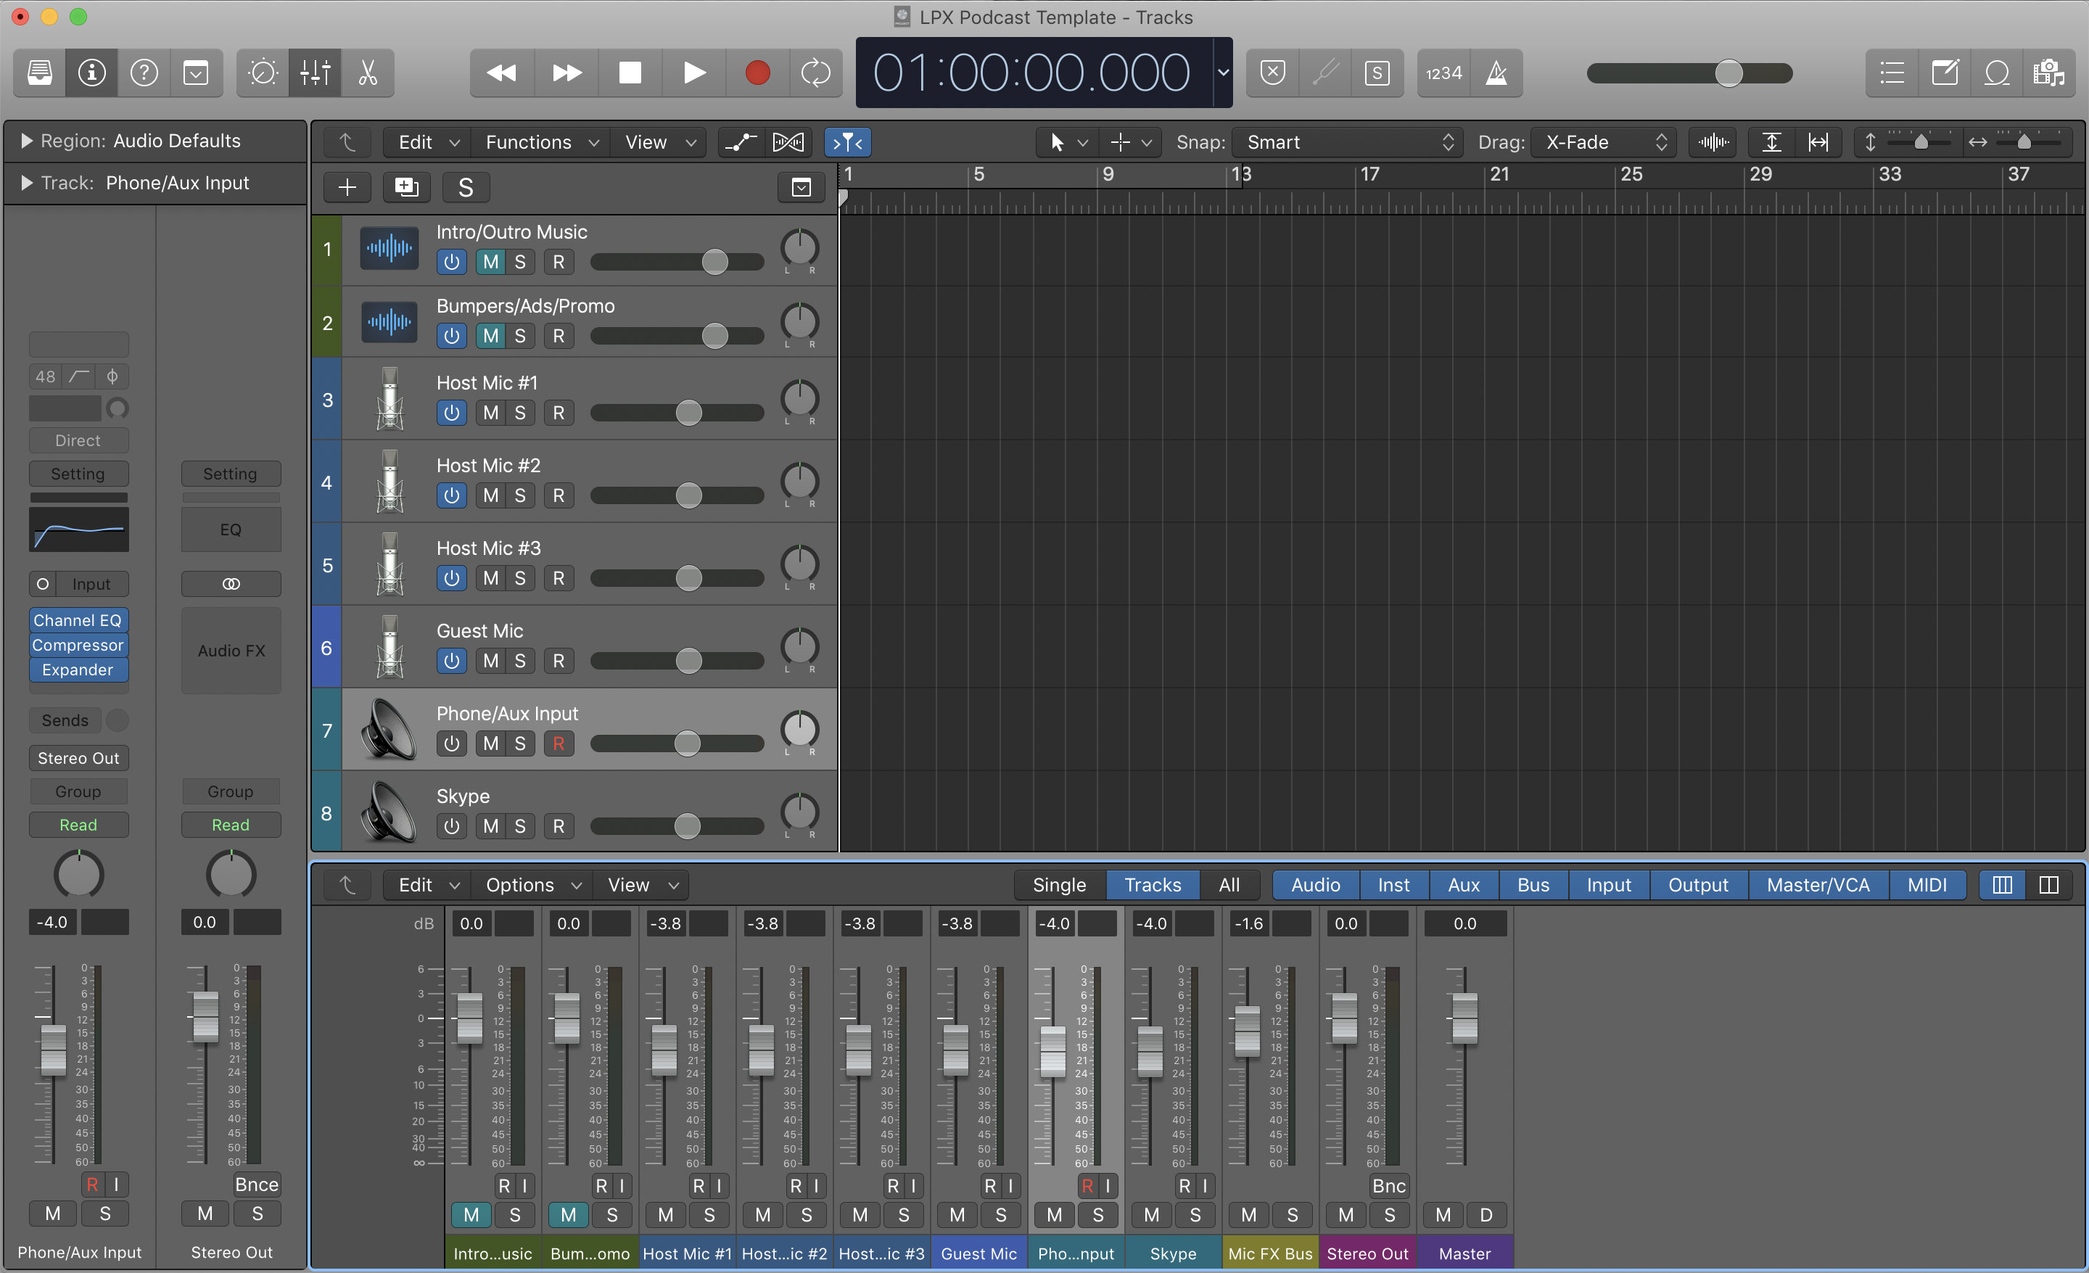This screenshot has width=2089, height=1273.
Task: Click the Record button to arm recording
Action: pyautogui.click(x=755, y=70)
